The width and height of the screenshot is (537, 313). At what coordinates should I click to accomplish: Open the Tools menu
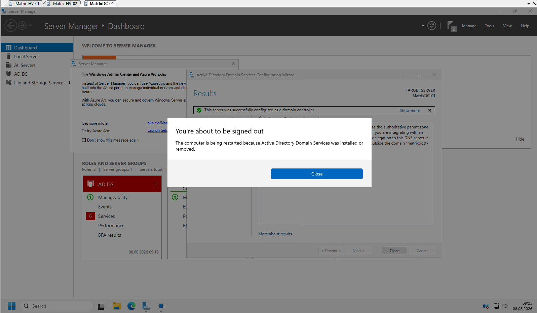pyautogui.click(x=489, y=26)
